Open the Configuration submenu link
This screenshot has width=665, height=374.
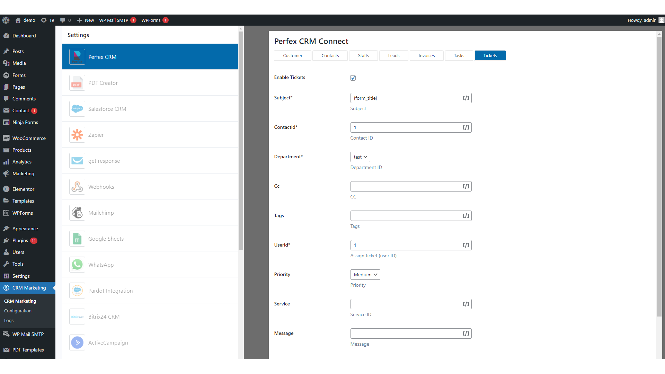coord(18,311)
